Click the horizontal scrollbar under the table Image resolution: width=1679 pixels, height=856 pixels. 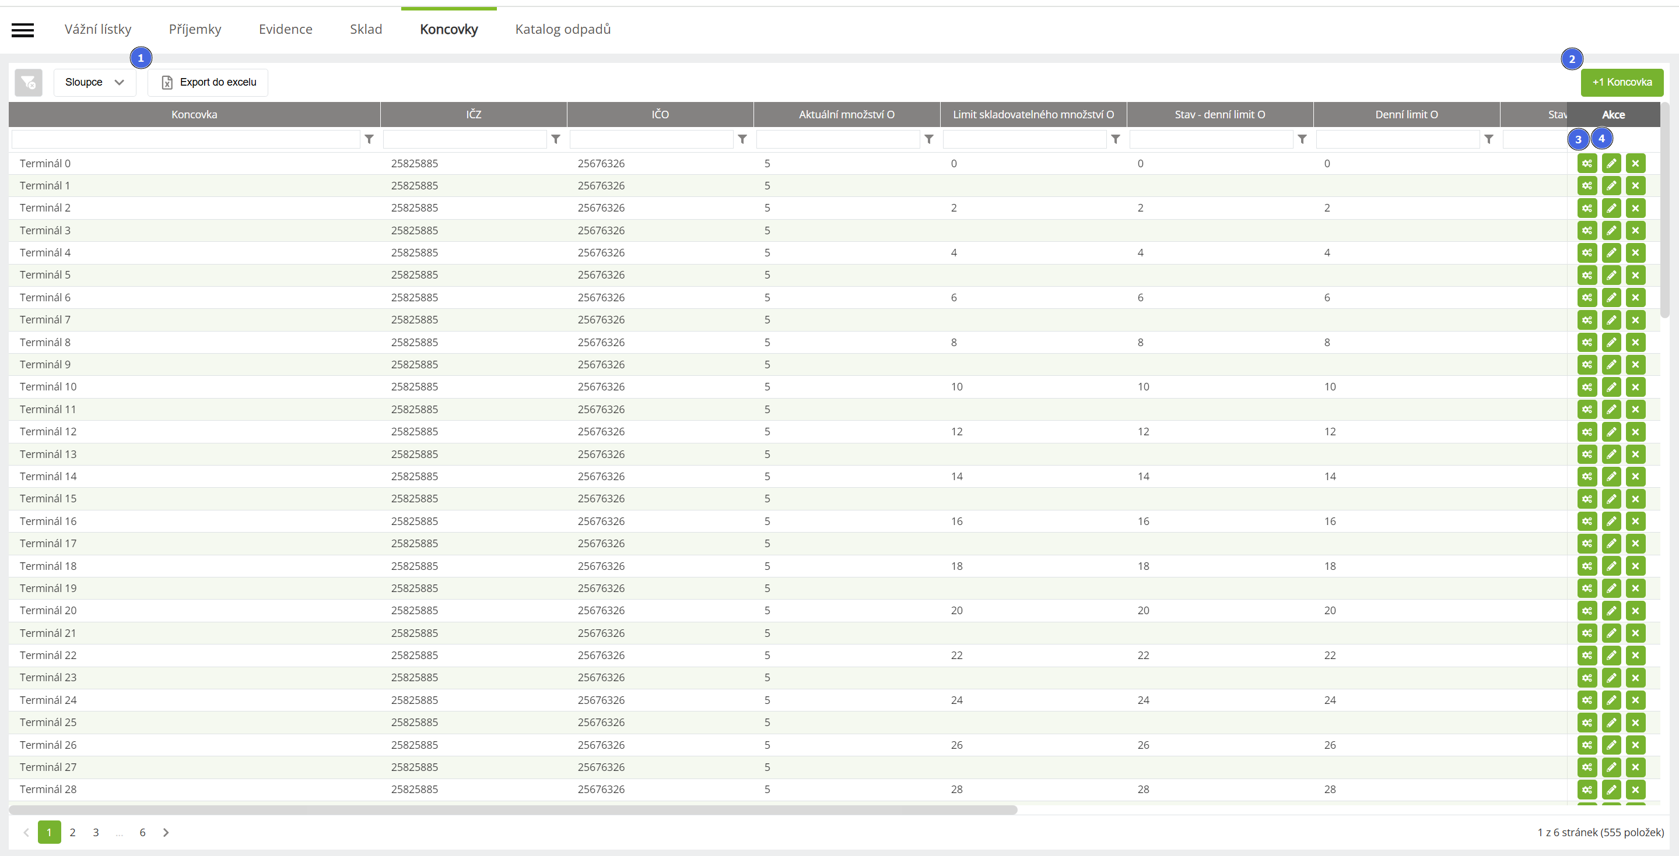pyautogui.click(x=512, y=810)
